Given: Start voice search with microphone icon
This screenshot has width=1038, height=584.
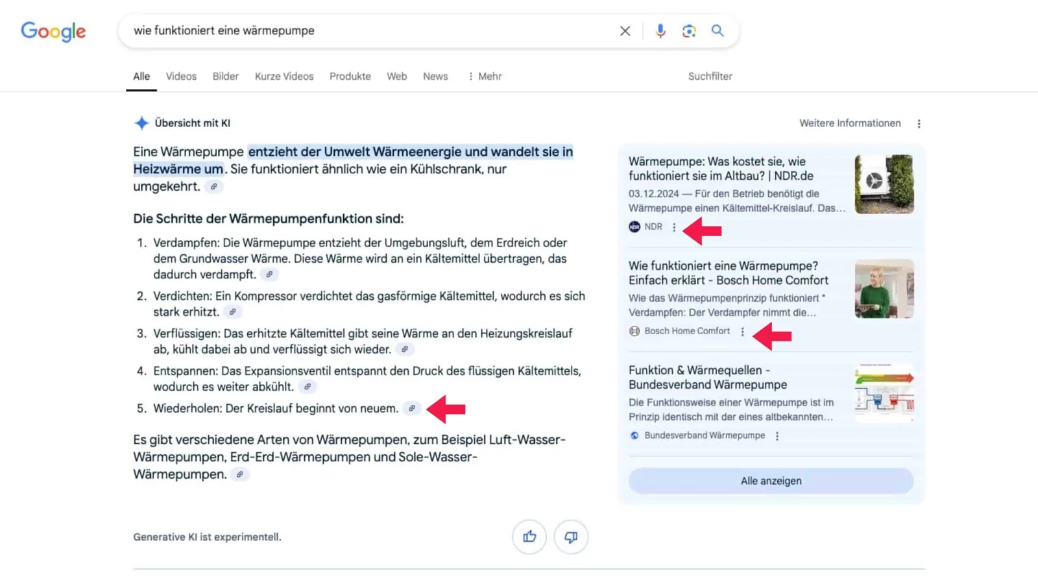Looking at the screenshot, I should point(660,30).
